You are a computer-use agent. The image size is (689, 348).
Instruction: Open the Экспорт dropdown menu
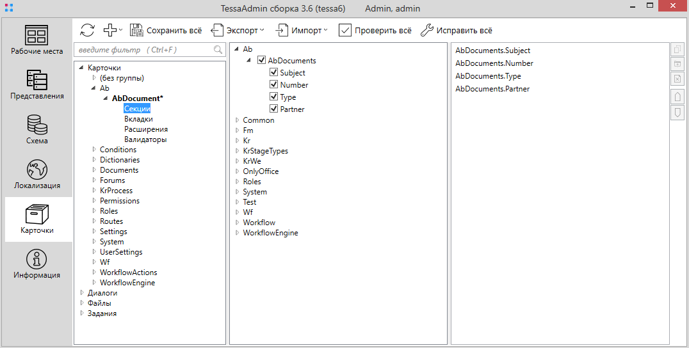(x=237, y=30)
